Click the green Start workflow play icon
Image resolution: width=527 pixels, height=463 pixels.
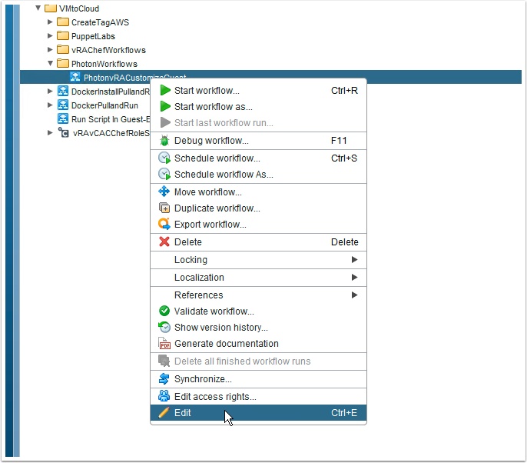164,91
